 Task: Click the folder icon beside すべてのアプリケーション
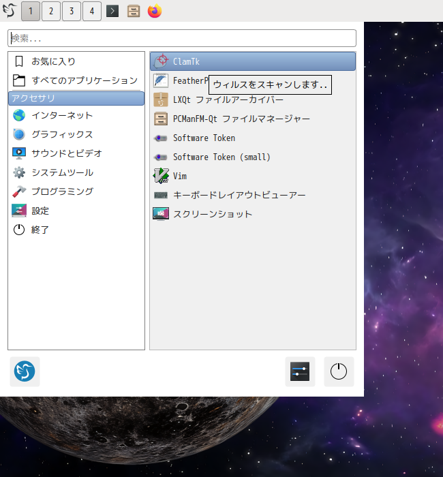[19, 80]
